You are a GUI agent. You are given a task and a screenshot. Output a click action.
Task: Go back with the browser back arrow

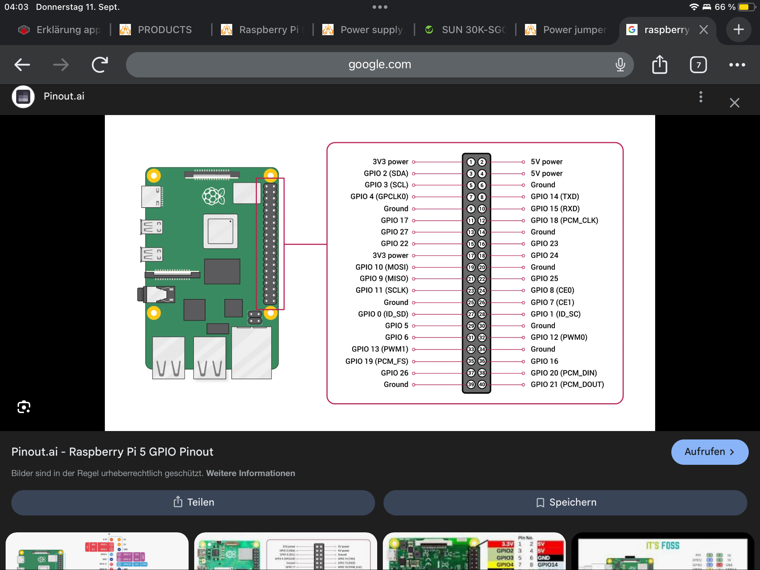pyautogui.click(x=22, y=65)
